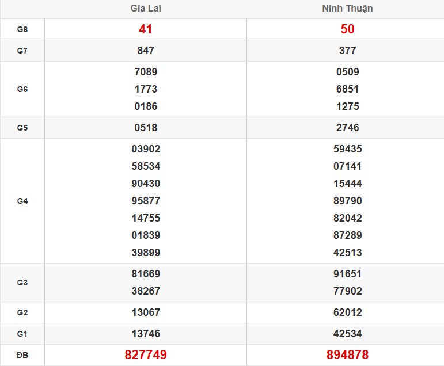The width and height of the screenshot is (444, 366).
Task: Click the G4 number 39899
Action: coord(146,253)
